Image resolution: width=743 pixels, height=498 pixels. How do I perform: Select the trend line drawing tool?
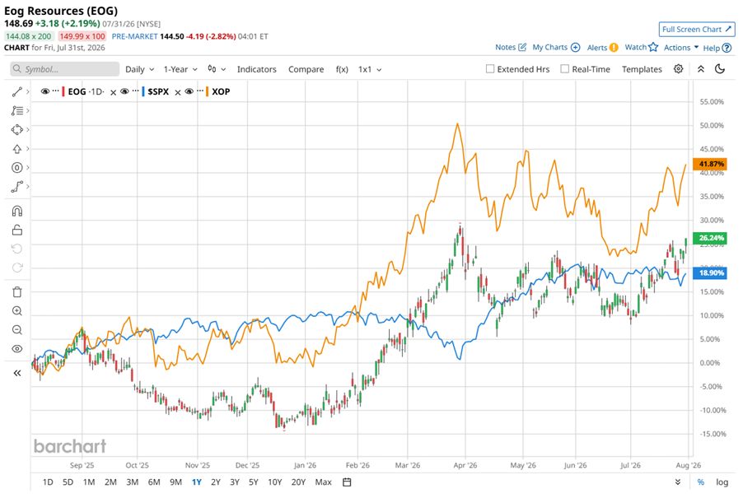(17, 92)
